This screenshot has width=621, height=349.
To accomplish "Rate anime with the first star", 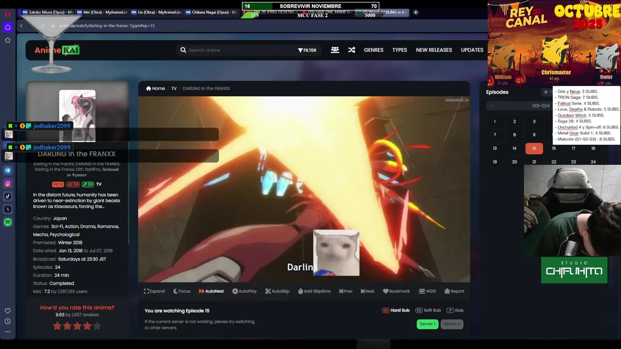I will point(57,326).
